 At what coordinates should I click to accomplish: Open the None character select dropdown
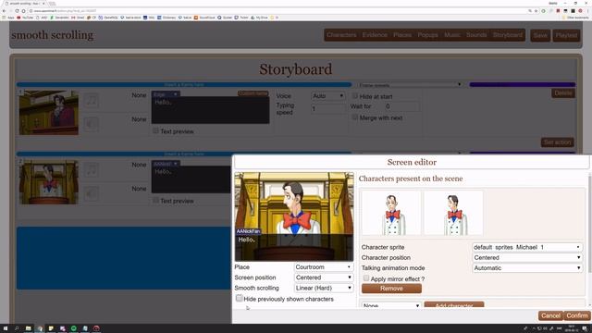tap(391, 305)
